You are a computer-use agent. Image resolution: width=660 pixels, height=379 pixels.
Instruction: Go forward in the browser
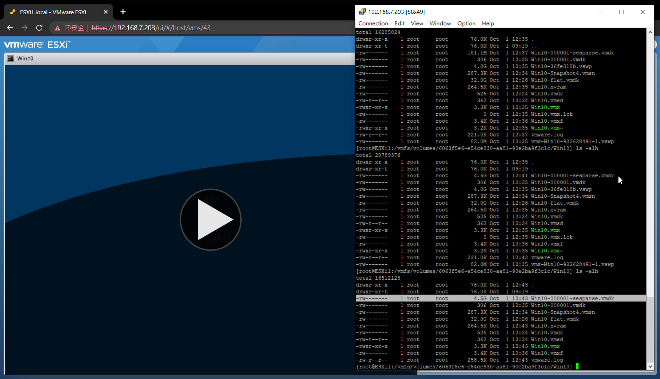pyautogui.click(x=24, y=28)
